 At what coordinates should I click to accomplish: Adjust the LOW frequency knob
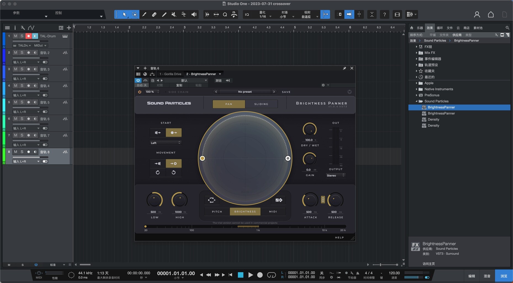click(x=154, y=200)
